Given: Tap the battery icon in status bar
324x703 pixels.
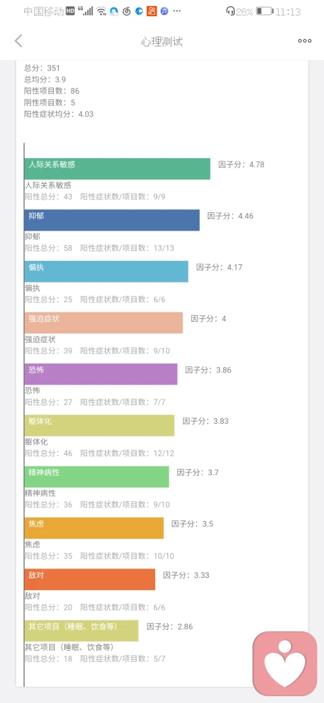Looking at the screenshot, I should tap(265, 11).
